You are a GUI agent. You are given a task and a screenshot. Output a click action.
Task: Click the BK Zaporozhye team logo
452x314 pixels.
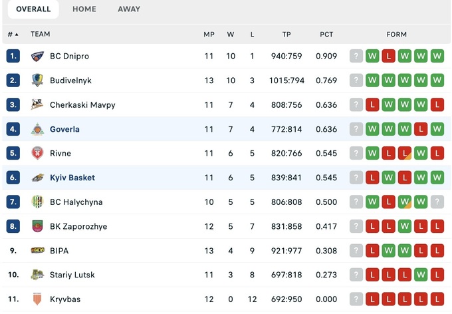click(x=37, y=226)
